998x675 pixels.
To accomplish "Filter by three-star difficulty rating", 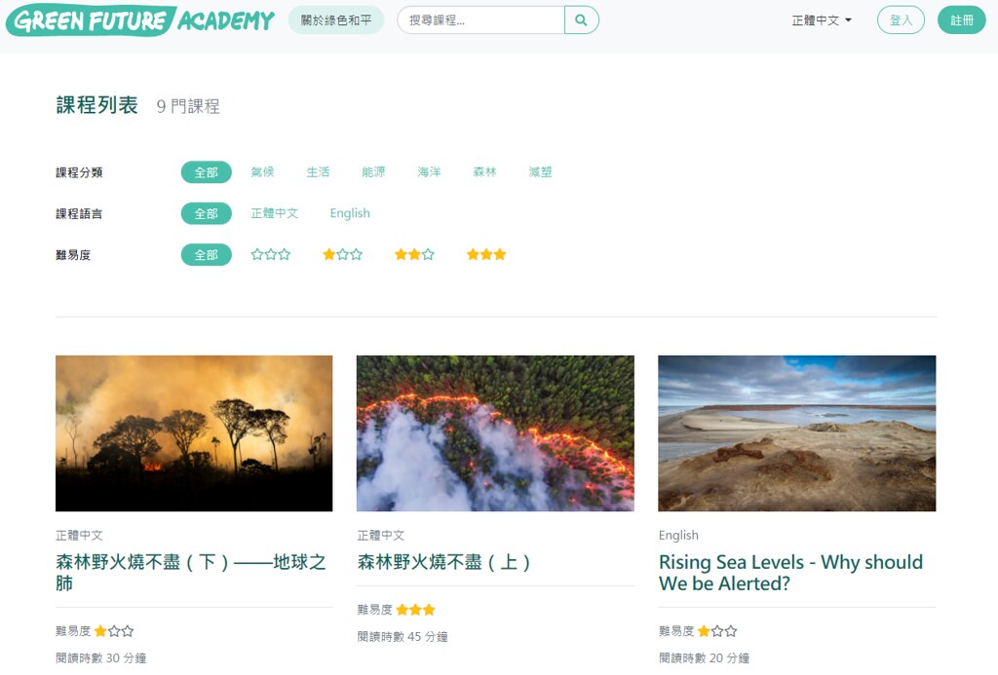I will [x=486, y=255].
